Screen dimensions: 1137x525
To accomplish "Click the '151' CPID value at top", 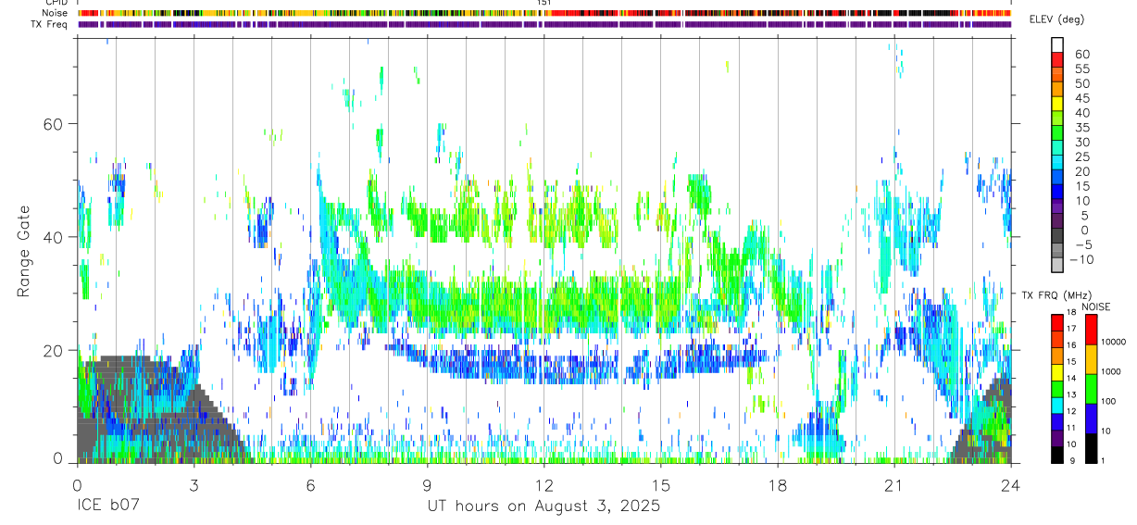I will coord(544,3).
